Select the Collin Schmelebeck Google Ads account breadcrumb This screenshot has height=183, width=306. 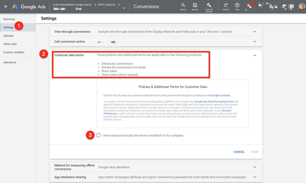pos(73,5)
